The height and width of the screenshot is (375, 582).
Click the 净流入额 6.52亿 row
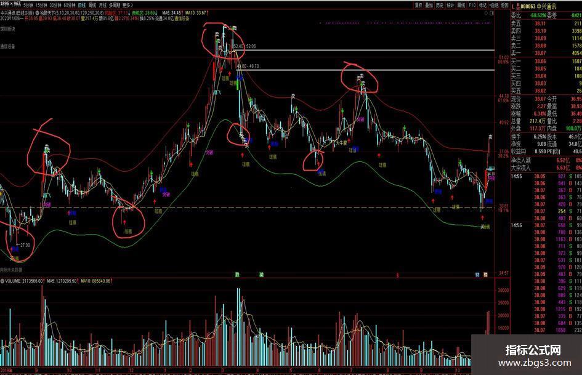pyautogui.click(x=546, y=160)
